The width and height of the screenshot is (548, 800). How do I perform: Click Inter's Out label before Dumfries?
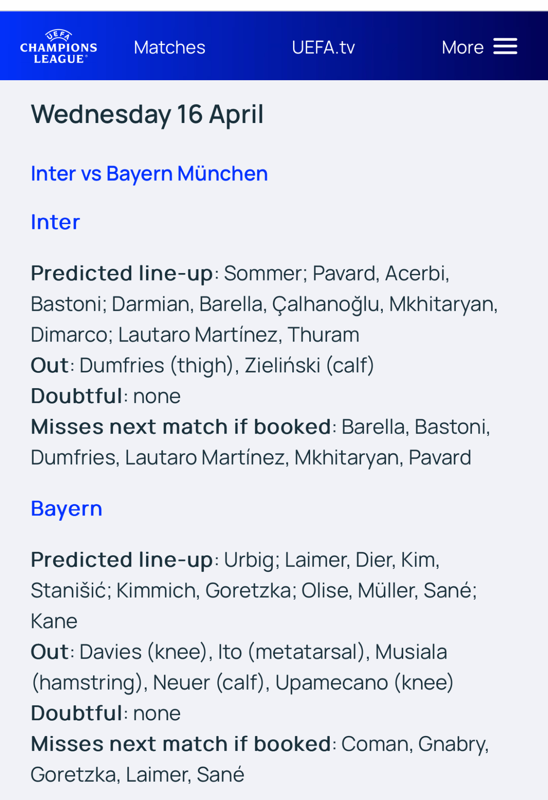(x=50, y=365)
